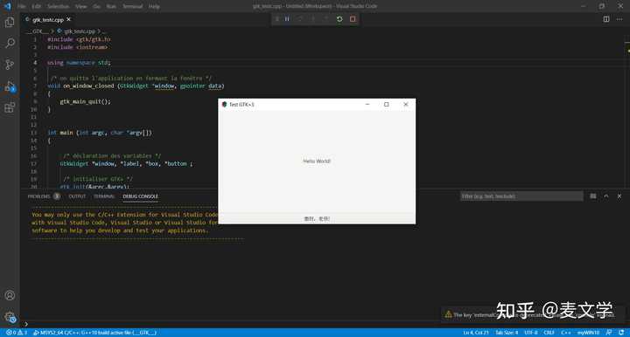Image resolution: width=630 pixels, height=337 pixels.
Task: Maximize the Test GTK+3 window
Action: tap(387, 104)
